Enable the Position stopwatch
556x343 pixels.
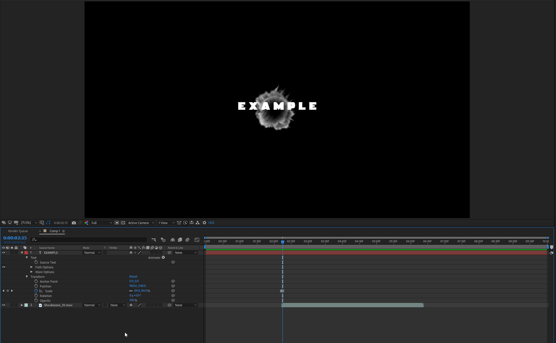(x=36, y=286)
